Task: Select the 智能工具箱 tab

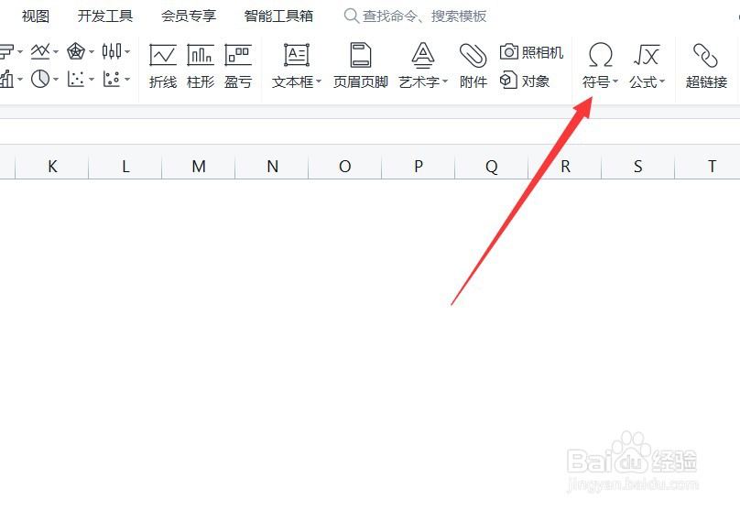Action: pos(278,16)
